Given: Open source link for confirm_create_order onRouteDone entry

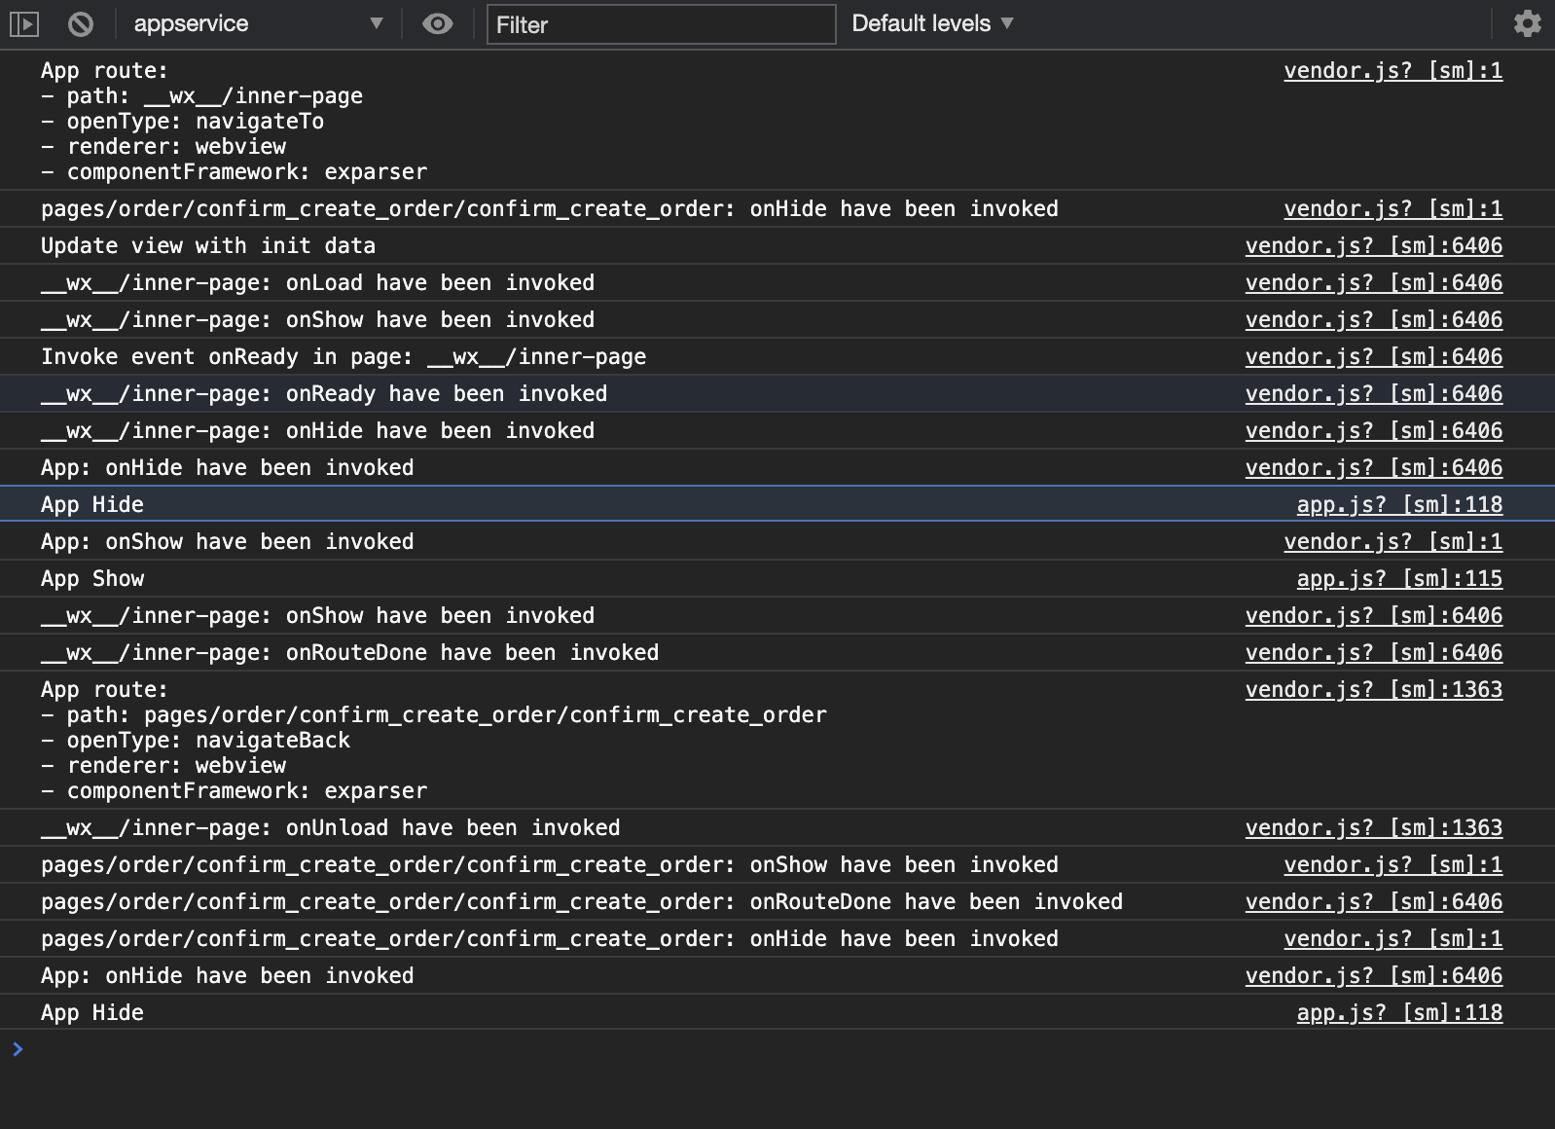Looking at the screenshot, I should [x=1373, y=902].
